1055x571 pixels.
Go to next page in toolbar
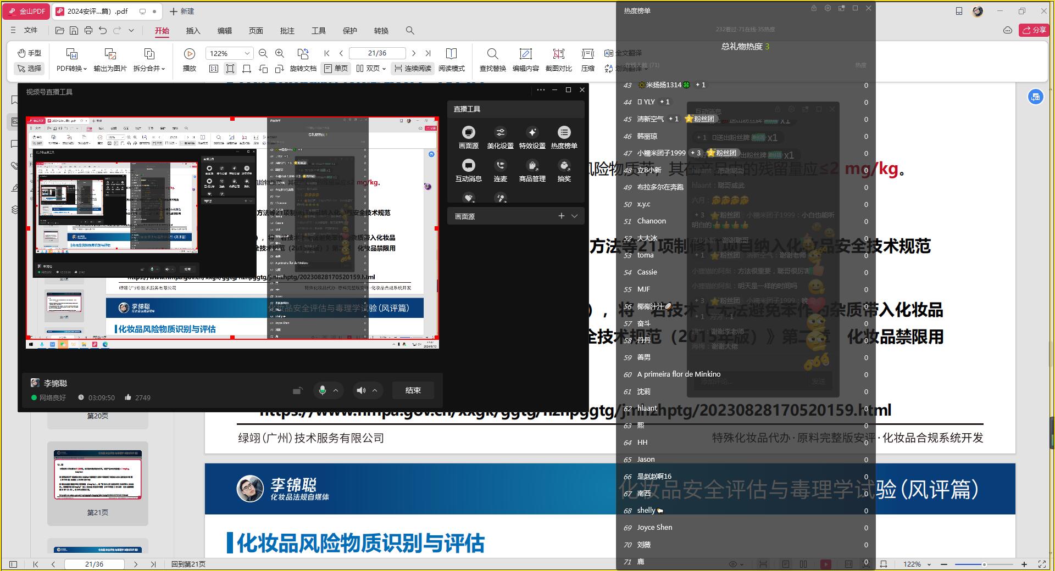(x=413, y=53)
